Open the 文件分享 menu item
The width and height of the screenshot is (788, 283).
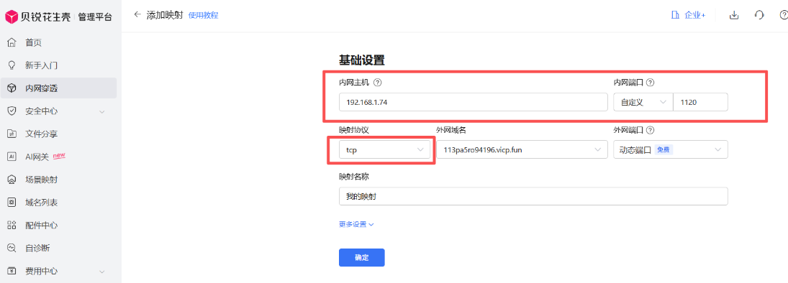point(59,134)
